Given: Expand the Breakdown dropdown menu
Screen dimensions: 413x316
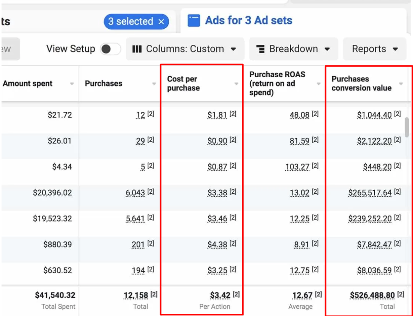Looking at the screenshot, I should tap(294, 49).
